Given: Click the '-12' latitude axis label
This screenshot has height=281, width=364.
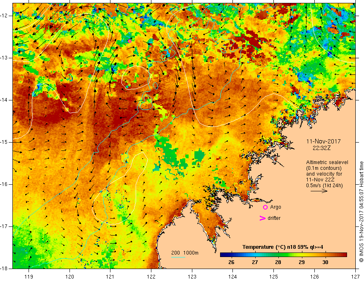Looking at the screenshot, I should (x=4, y=16).
